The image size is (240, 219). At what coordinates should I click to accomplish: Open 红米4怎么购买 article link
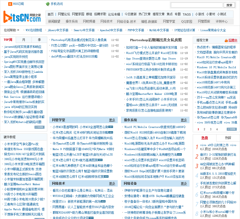pyautogui.click(x=80, y=132)
